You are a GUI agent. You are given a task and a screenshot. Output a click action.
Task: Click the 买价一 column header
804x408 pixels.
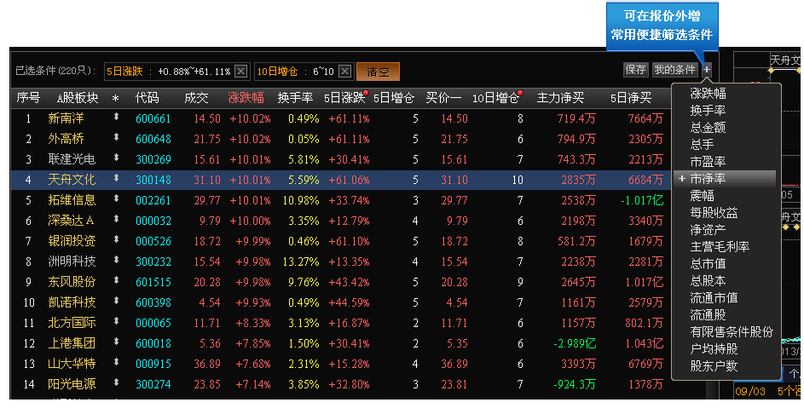443,97
